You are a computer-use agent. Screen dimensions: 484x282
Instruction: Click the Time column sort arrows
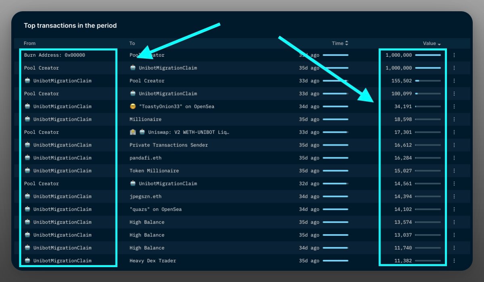tap(346, 43)
